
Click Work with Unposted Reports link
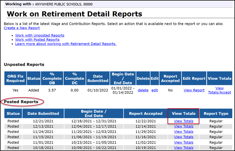click(x=40, y=35)
